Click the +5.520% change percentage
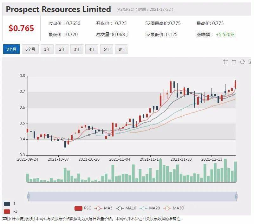Screen dimensions: 254x224 [225, 35]
